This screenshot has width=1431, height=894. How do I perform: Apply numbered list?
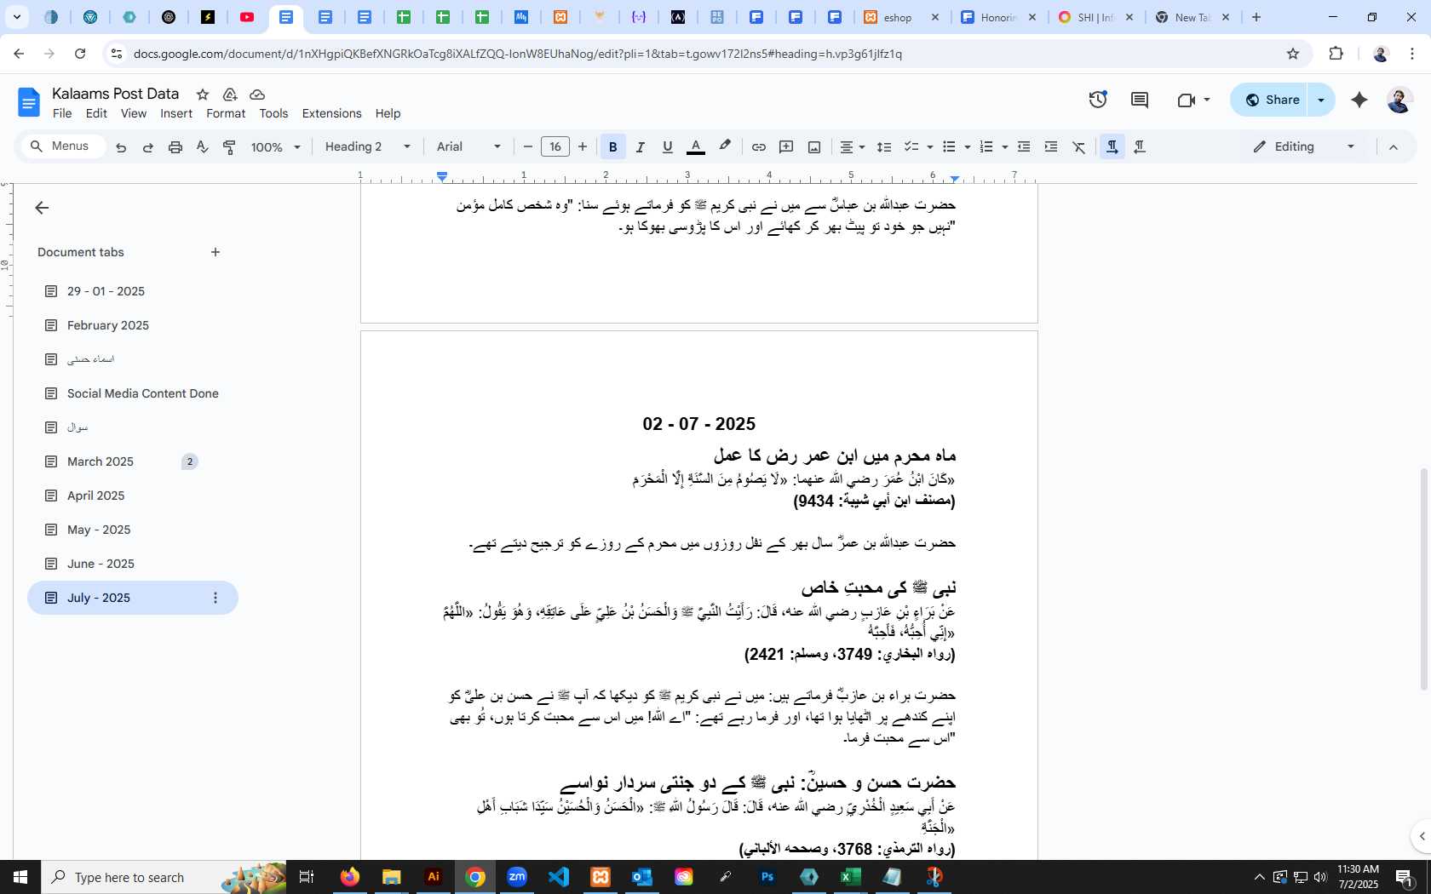coord(986,147)
